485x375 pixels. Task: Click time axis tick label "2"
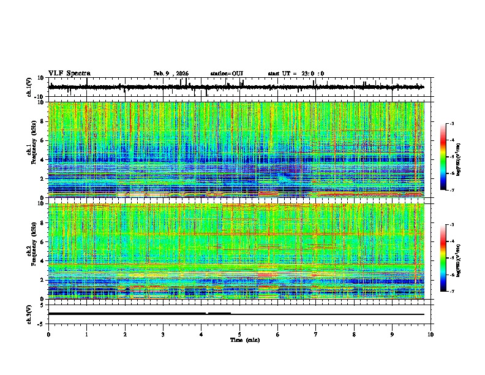125,335
